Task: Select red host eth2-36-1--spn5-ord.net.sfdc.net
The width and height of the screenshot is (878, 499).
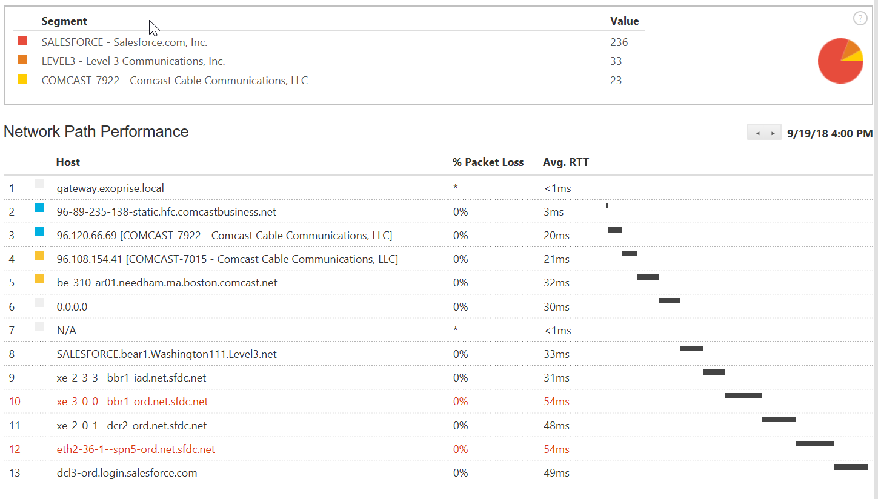Action: 136,449
